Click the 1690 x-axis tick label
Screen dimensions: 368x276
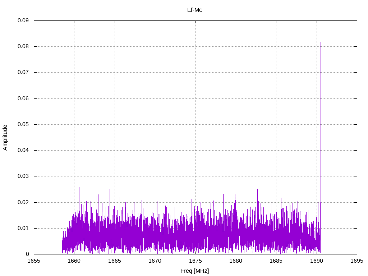coord(317,261)
